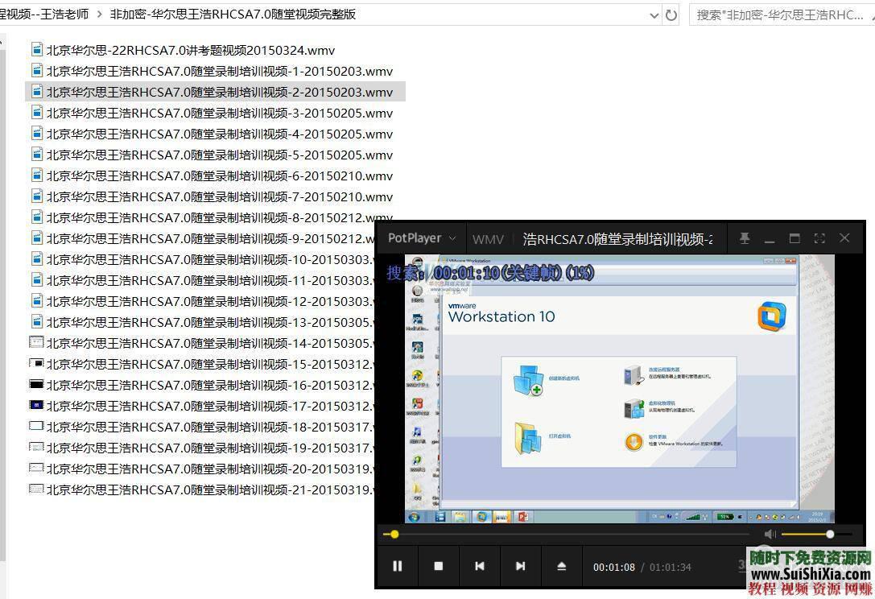The image size is (875, 599).
Task: Click the file icon next to video-14 entry
Action: coord(36,342)
